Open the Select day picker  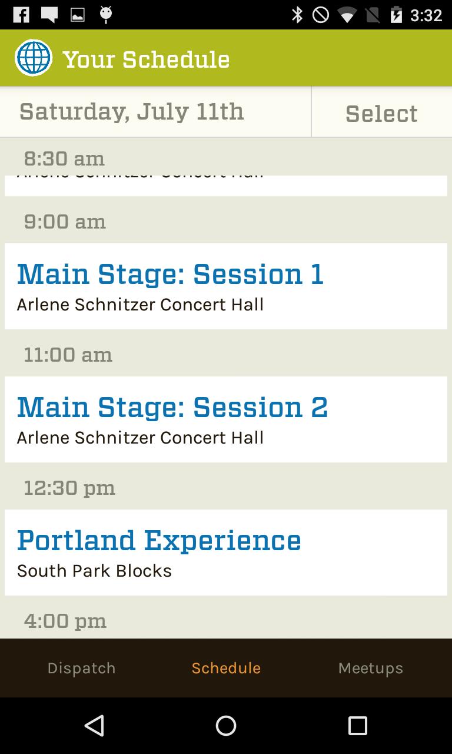[381, 113]
